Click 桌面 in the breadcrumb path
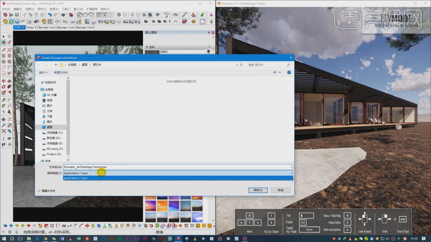431x242 pixels. 84,65
